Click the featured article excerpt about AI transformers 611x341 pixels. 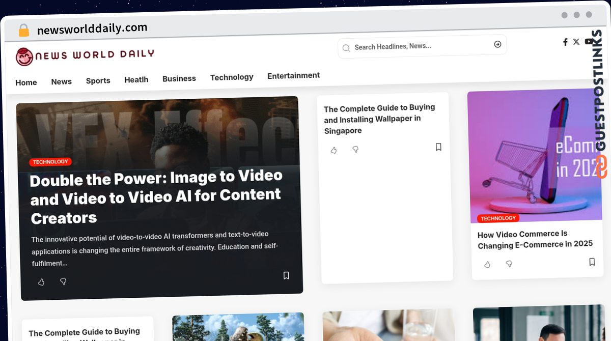click(x=155, y=249)
